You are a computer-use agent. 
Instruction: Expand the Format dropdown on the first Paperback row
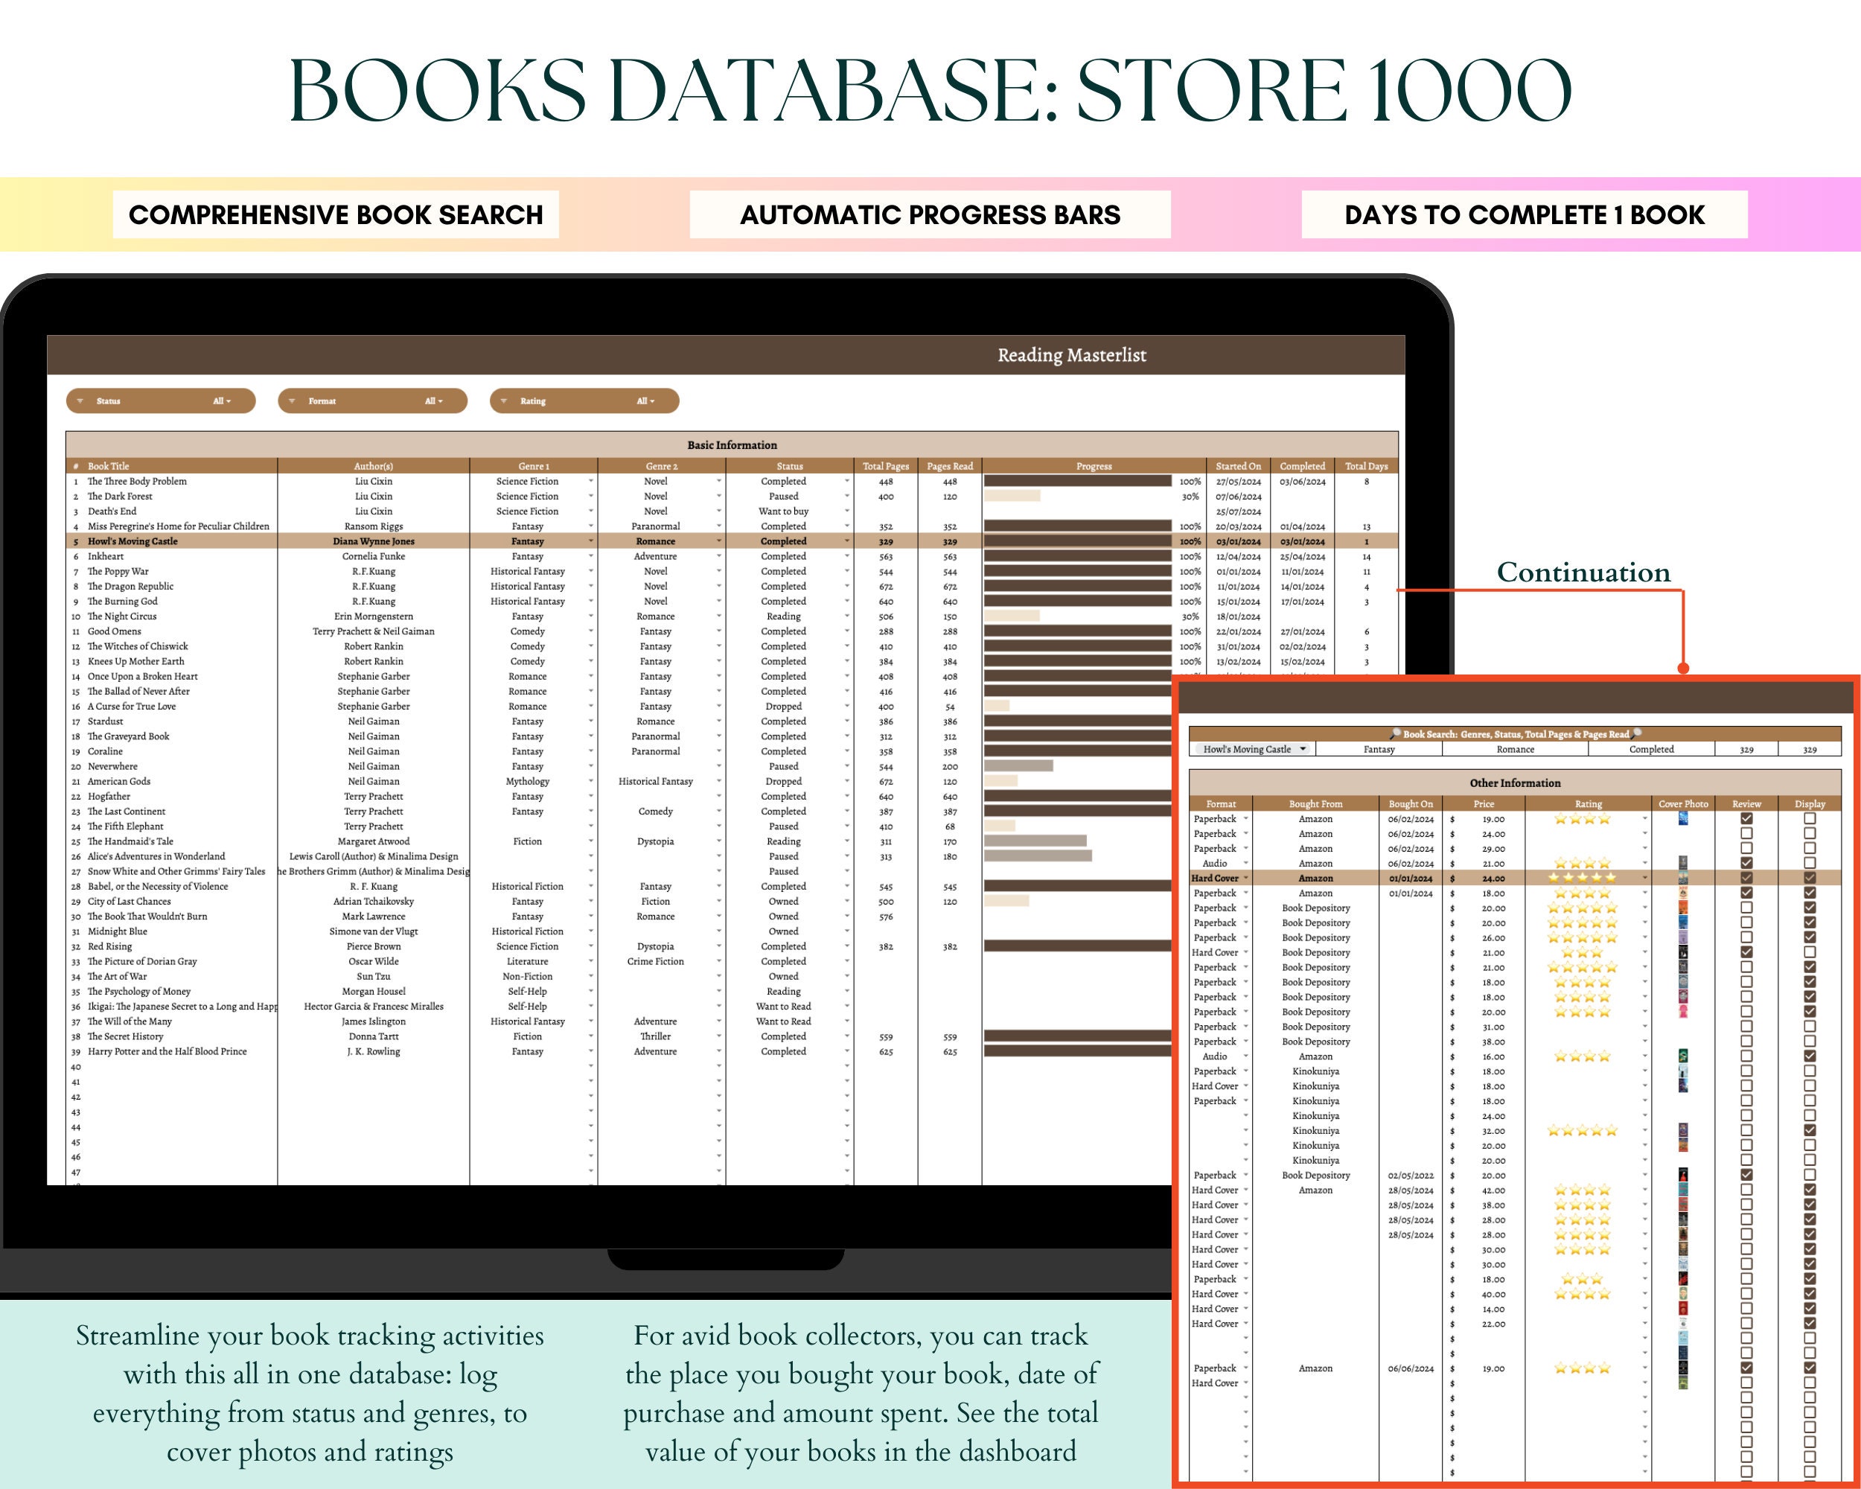(x=1248, y=818)
